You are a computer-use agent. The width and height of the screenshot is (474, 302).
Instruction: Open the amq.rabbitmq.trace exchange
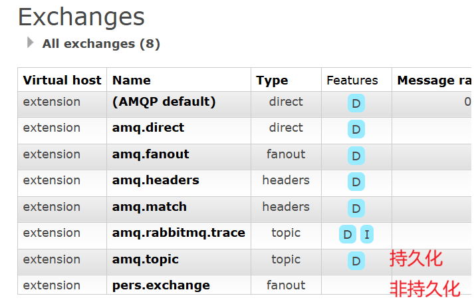[x=179, y=233]
